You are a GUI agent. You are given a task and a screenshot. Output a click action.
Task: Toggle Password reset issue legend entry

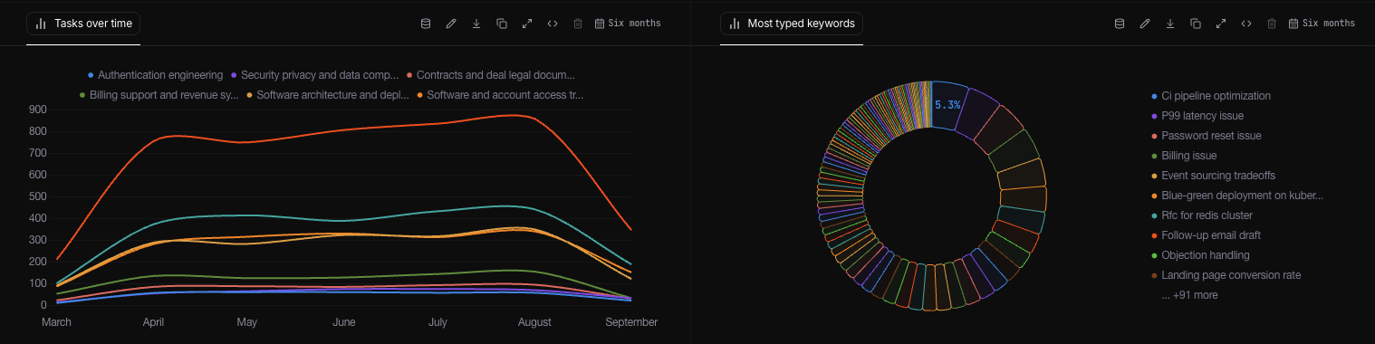click(x=1206, y=136)
